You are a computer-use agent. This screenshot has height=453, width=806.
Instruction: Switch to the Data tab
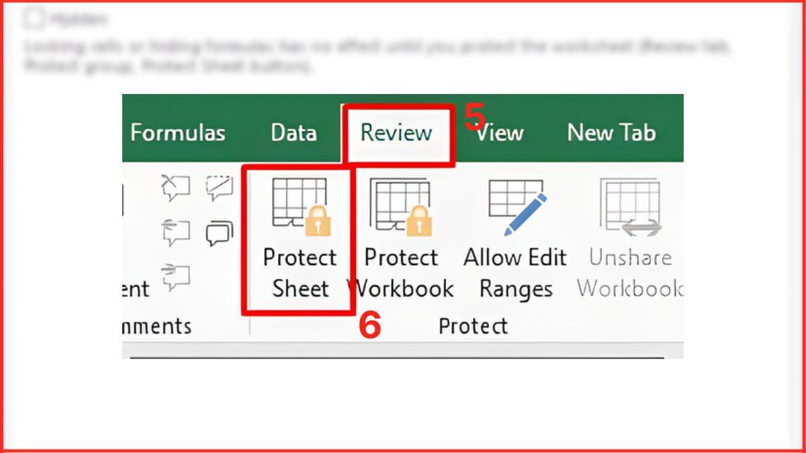294,132
